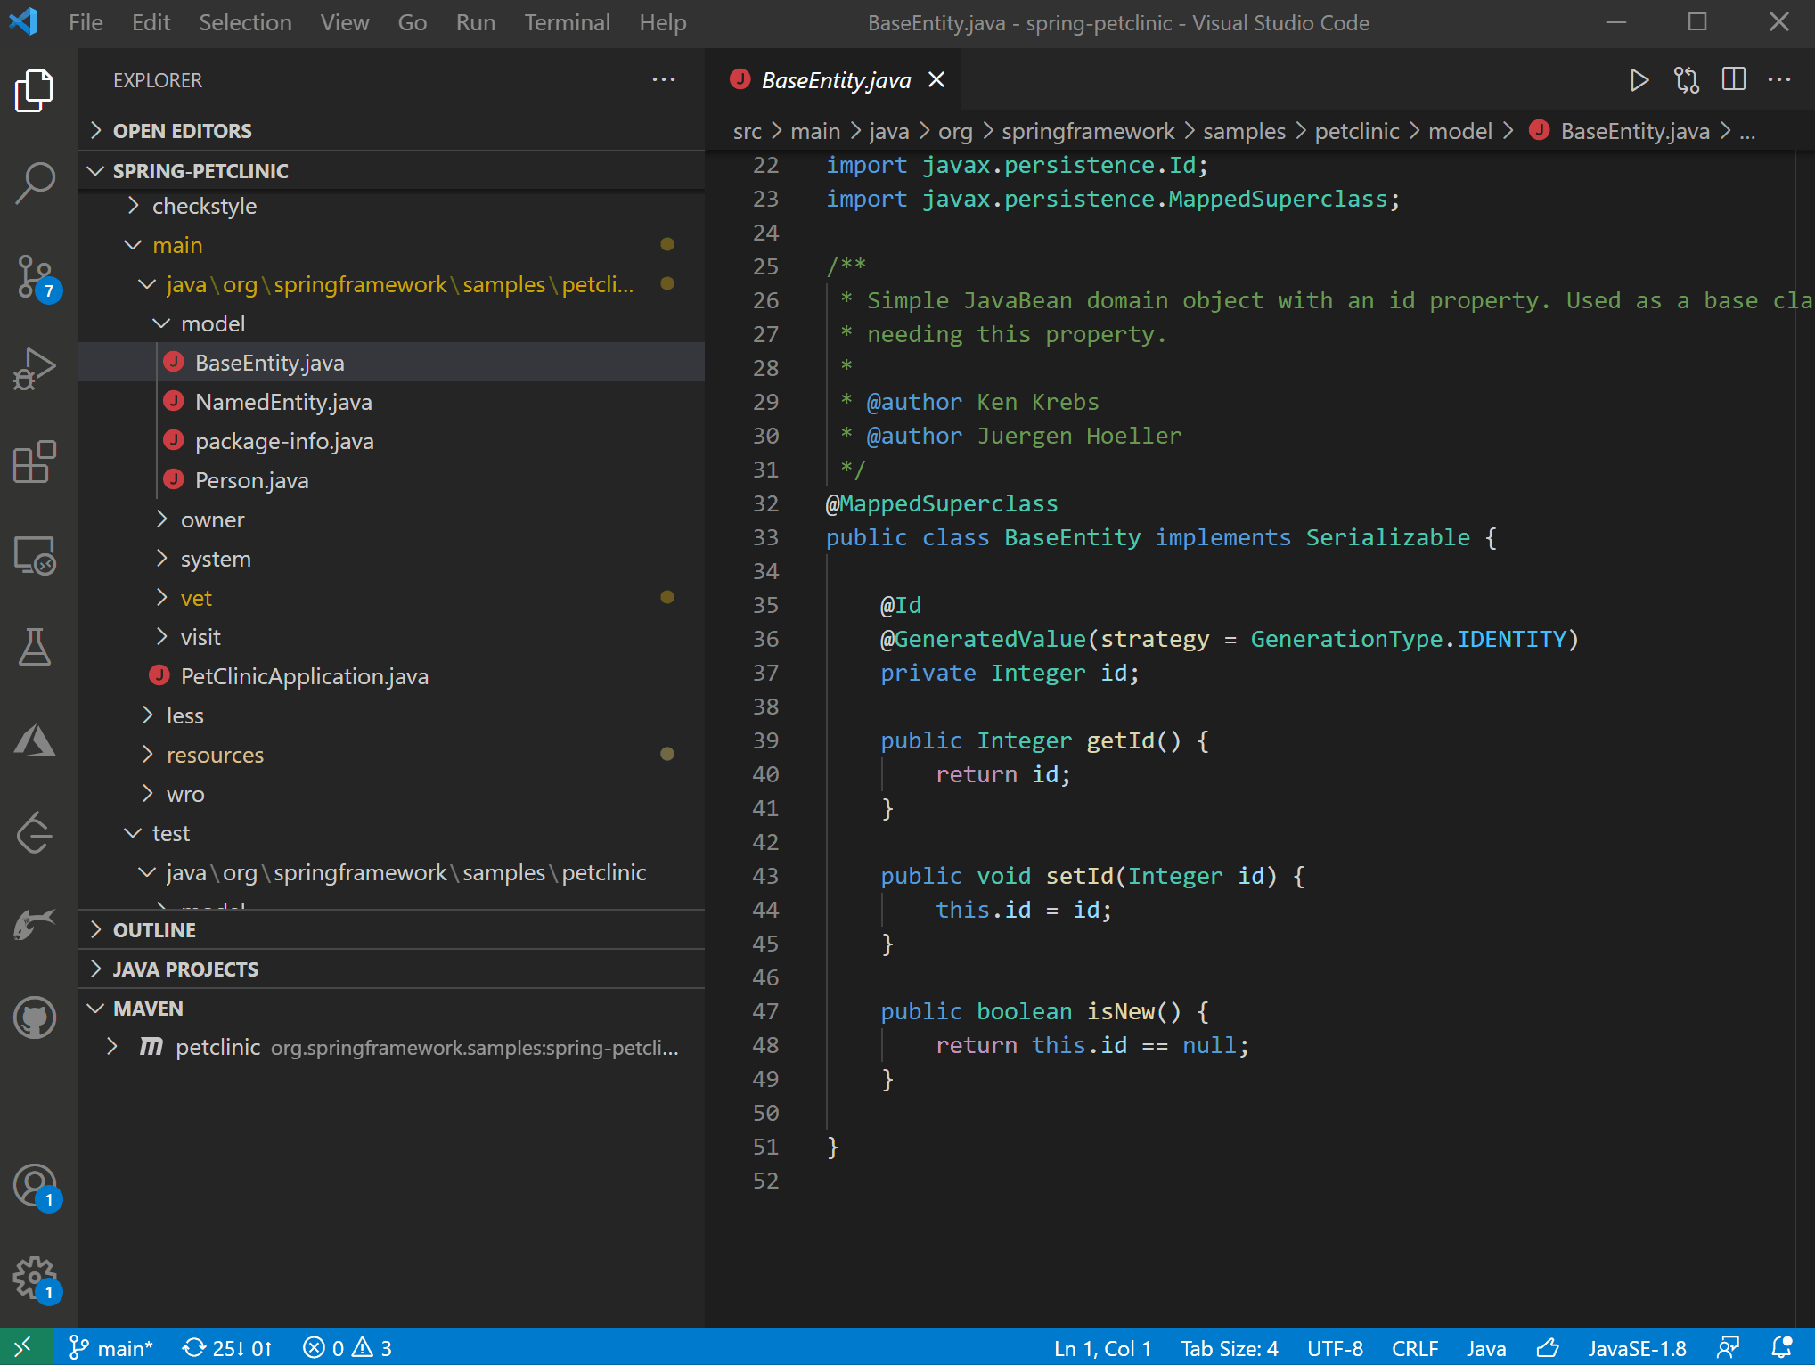Split the editor to the right

pos(1734,80)
